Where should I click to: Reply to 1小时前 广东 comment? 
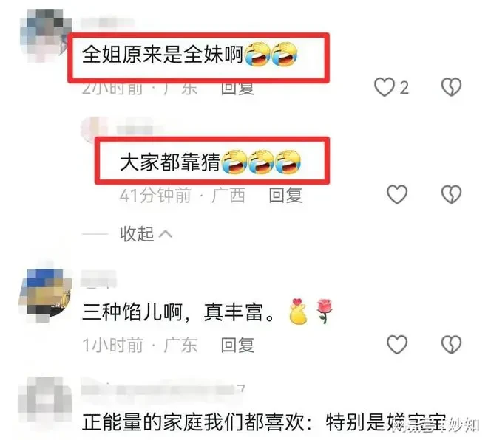coord(238,345)
